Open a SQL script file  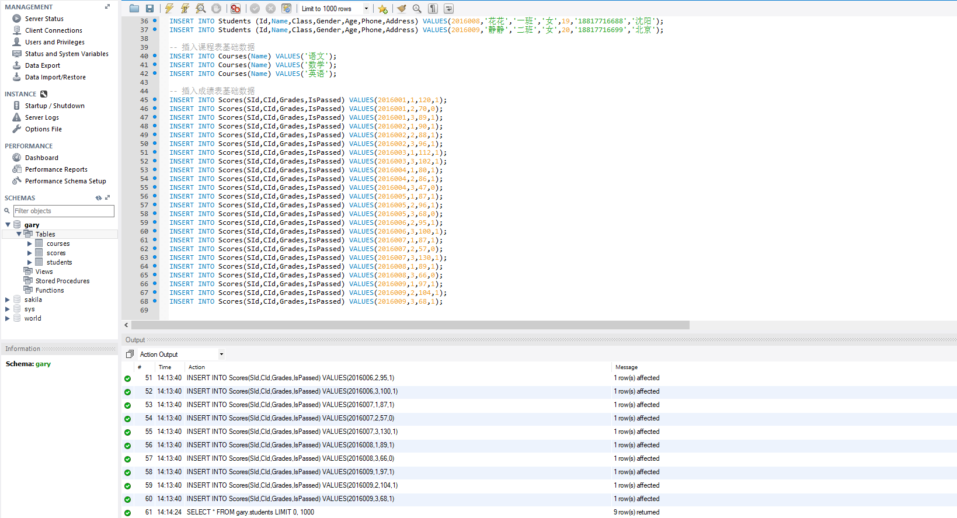pos(134,9)
